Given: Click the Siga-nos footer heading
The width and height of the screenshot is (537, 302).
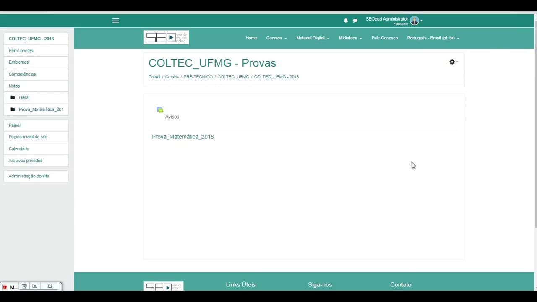Looking at the screenshot, I should (x=320, y=284).
